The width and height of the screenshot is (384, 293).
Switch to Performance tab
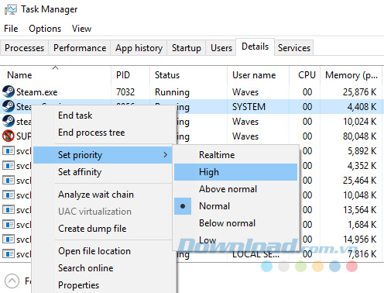tap(80, 48)
